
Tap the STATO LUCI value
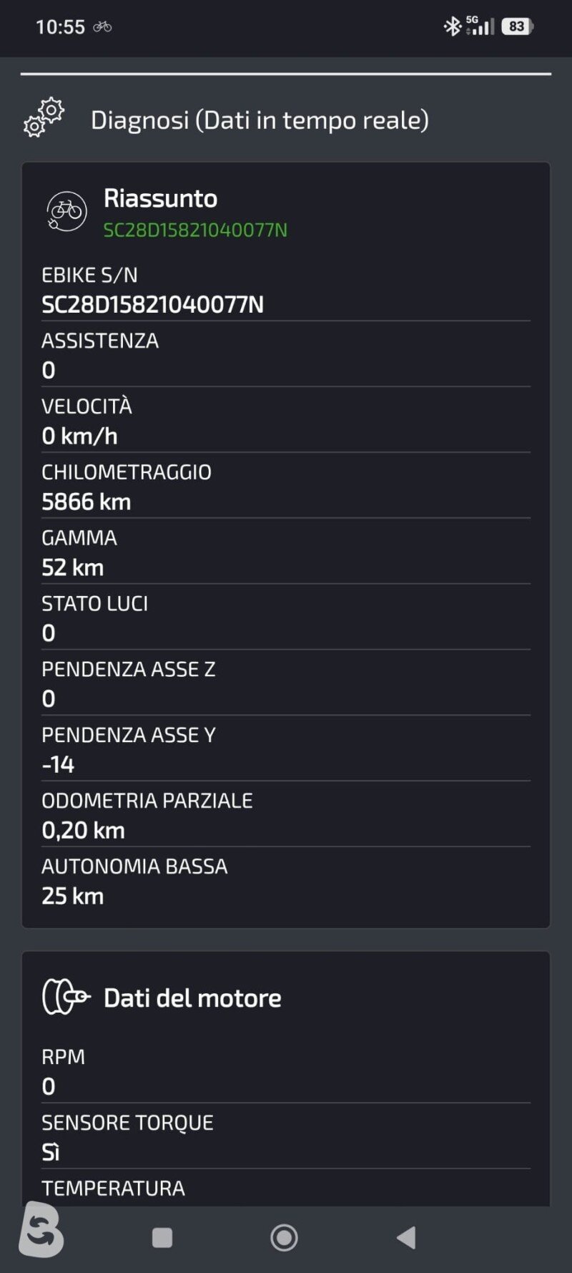click(49, 633)
